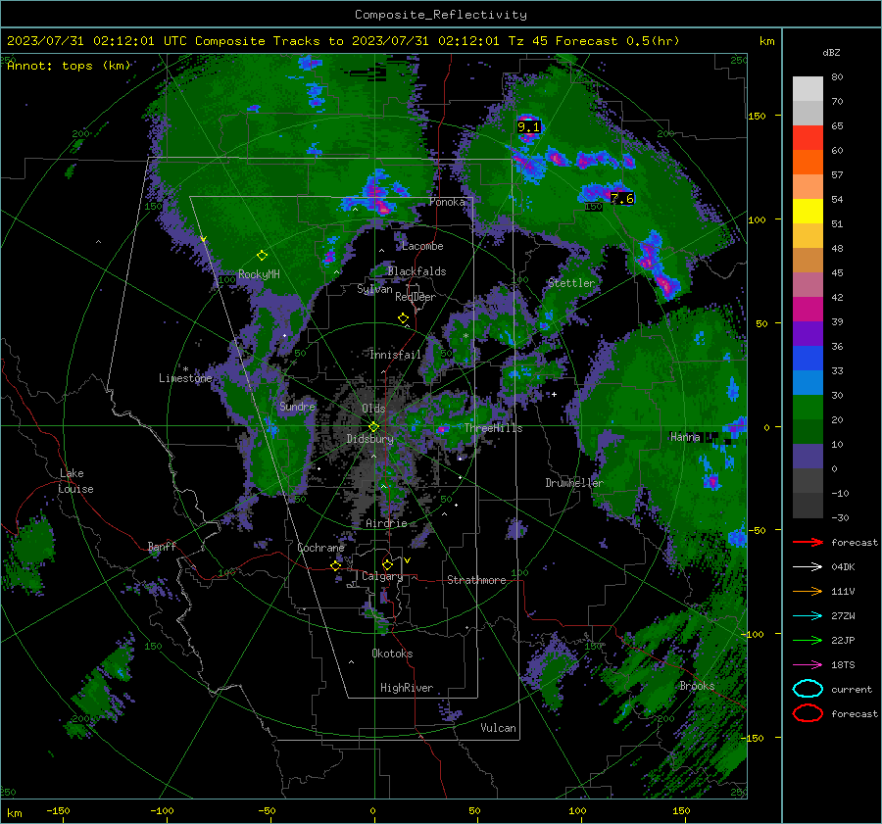Click the cyan 27ZW arrow icon
882x824 pixels.
coord(808,616)
